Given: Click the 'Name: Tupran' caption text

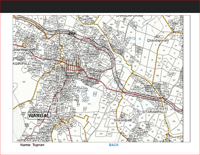Looking at the screenshot, I should pyautogui.click(x=32, y=145).
